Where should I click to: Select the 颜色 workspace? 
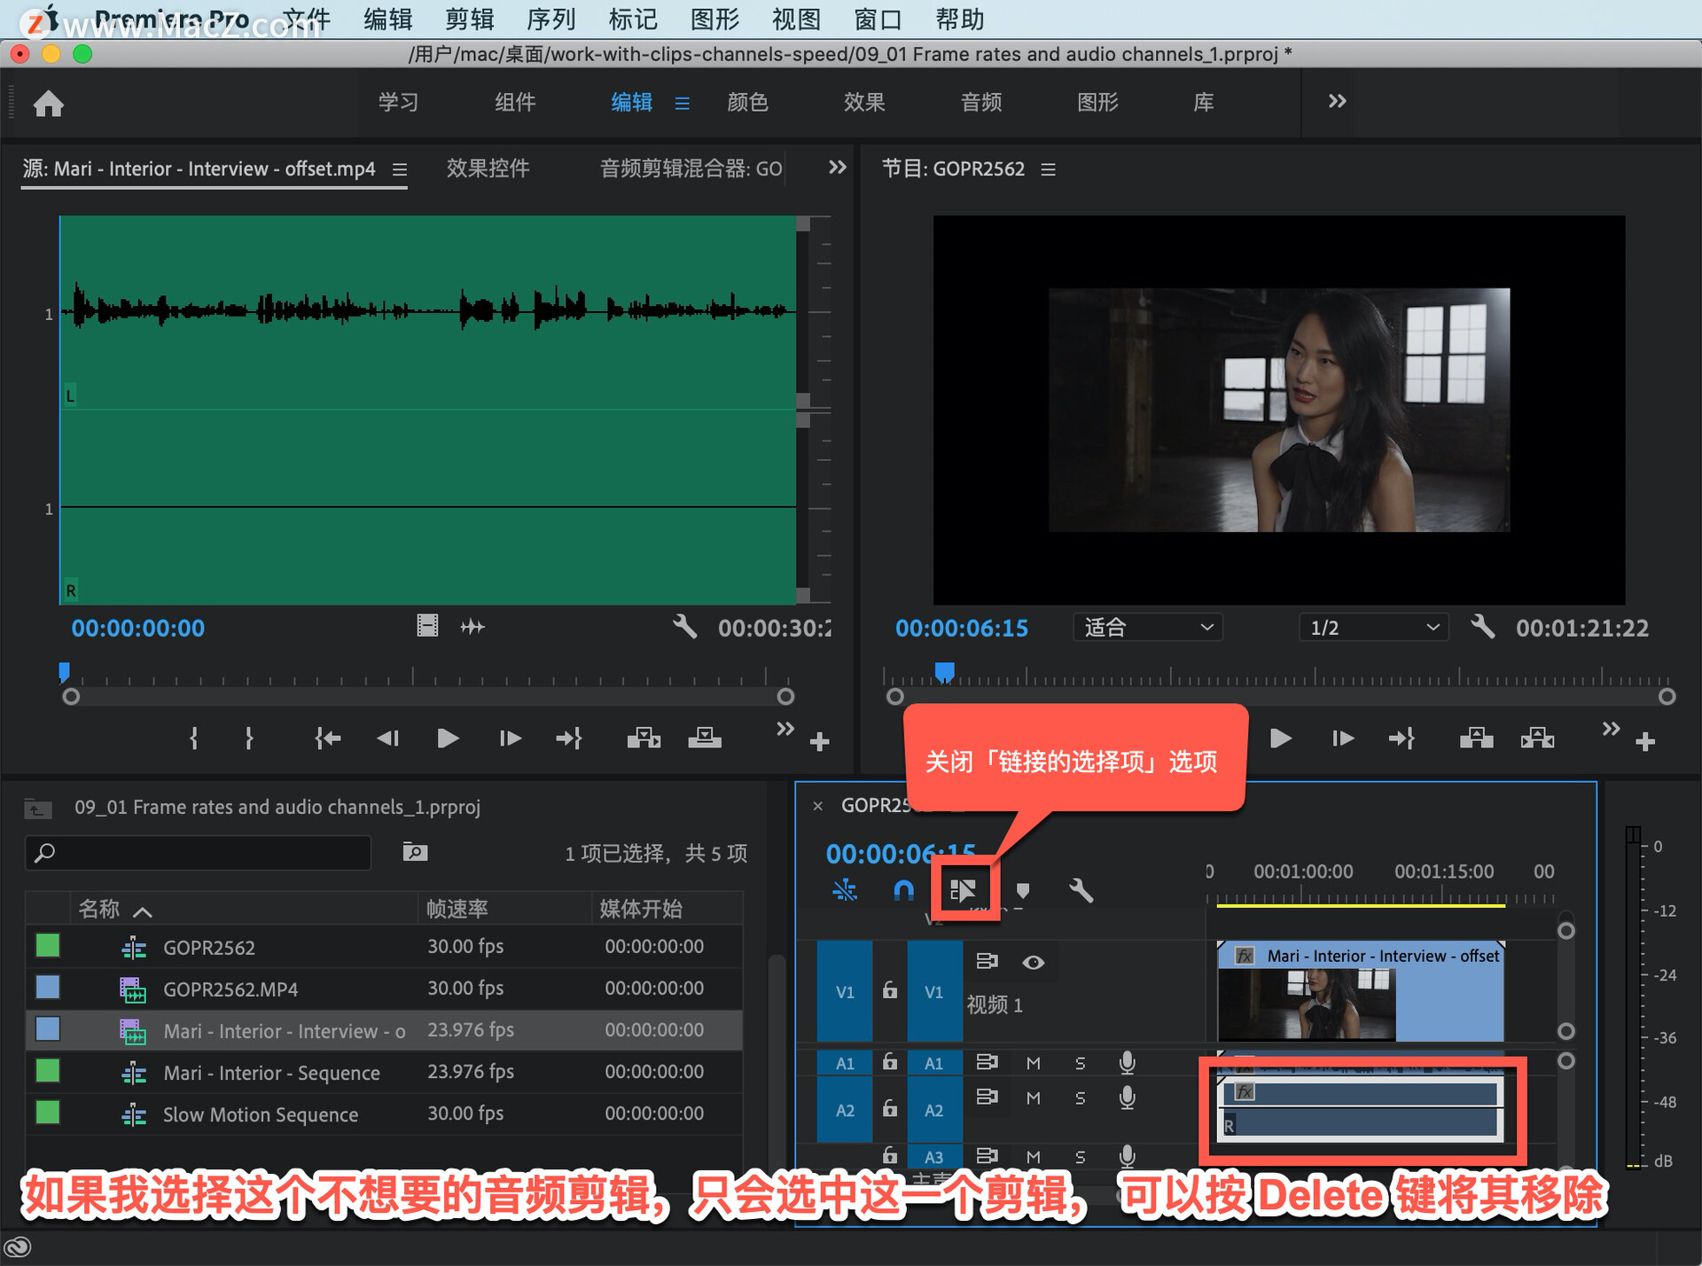tap(747, 102)
